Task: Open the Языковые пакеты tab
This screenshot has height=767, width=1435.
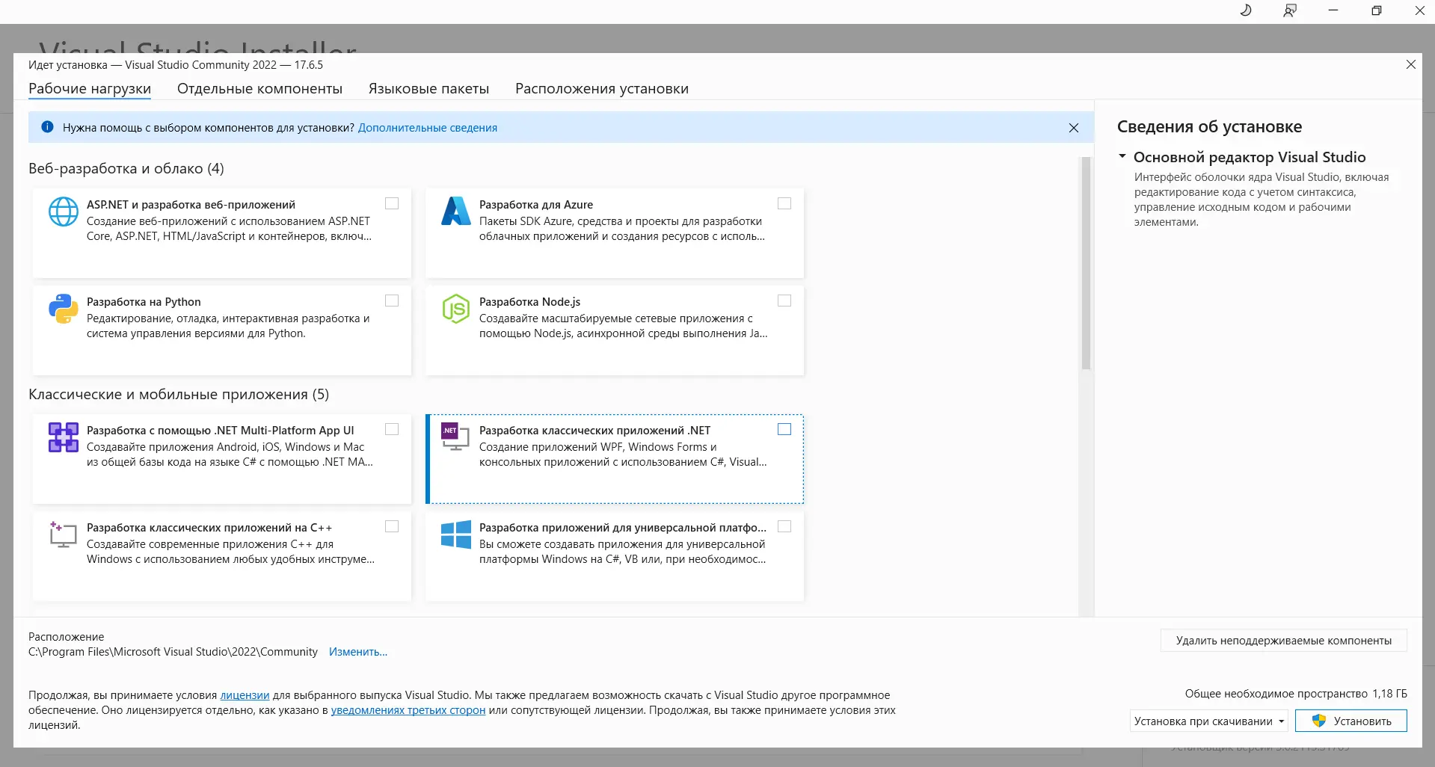Action: tap(428, 88)
